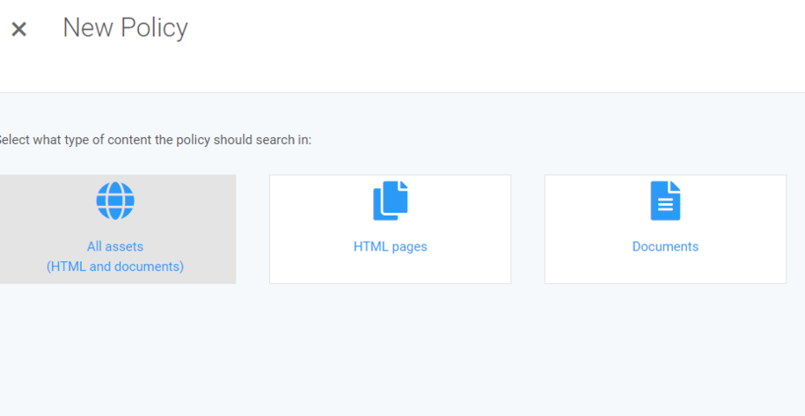Click the '(HTML and documents)' subtitle text
805x416 pixels.
point(115,266)
